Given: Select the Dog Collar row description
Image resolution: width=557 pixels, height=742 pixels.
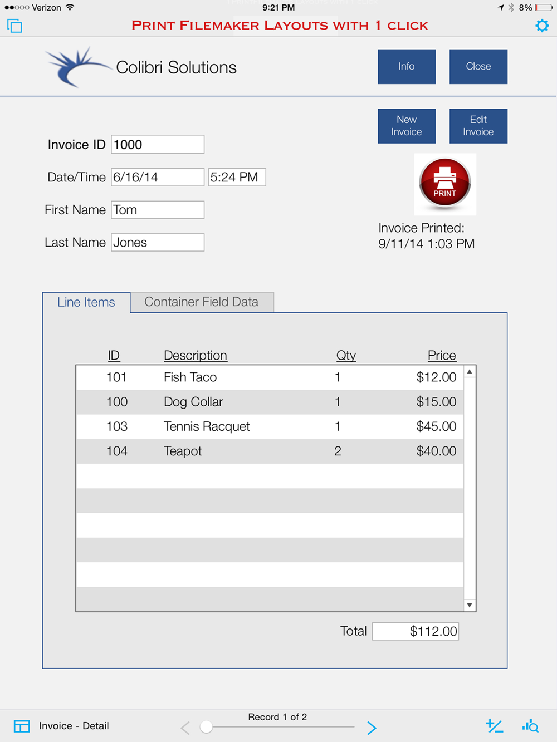Looking at the screenshot, I should [193, 402].
